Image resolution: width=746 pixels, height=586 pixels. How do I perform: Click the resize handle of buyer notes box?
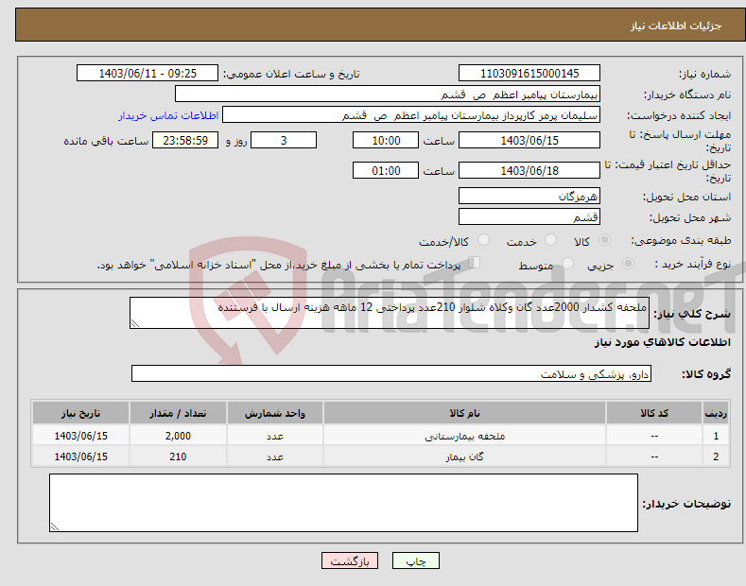(55, 526)
